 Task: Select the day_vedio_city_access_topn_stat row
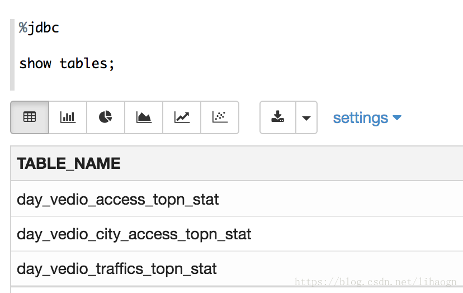[237, 234]
